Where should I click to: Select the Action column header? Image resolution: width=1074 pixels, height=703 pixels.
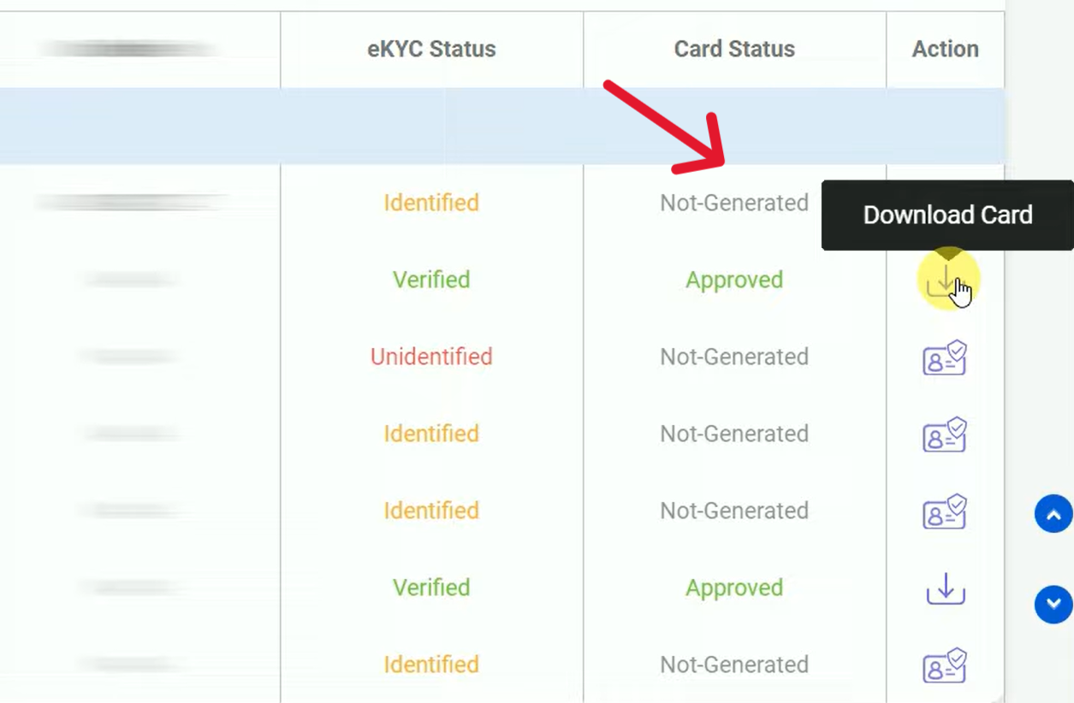coord(945,49)
